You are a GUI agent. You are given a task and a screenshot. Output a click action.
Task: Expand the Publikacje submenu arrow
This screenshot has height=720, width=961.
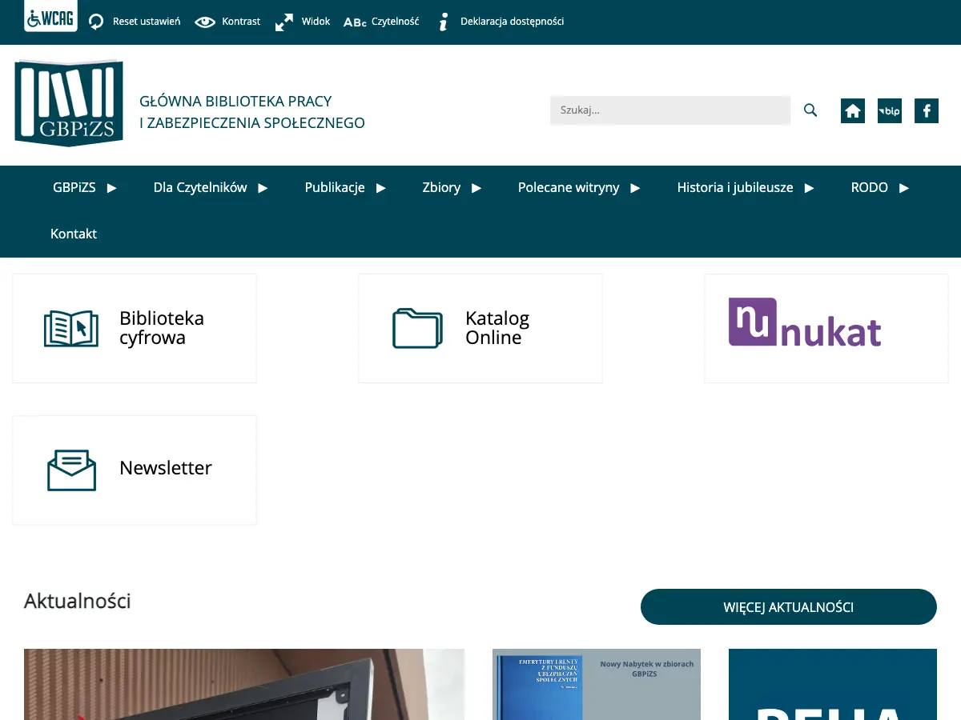381,188
